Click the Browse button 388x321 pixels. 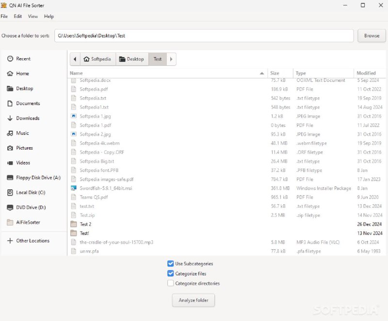pos(372,35)
